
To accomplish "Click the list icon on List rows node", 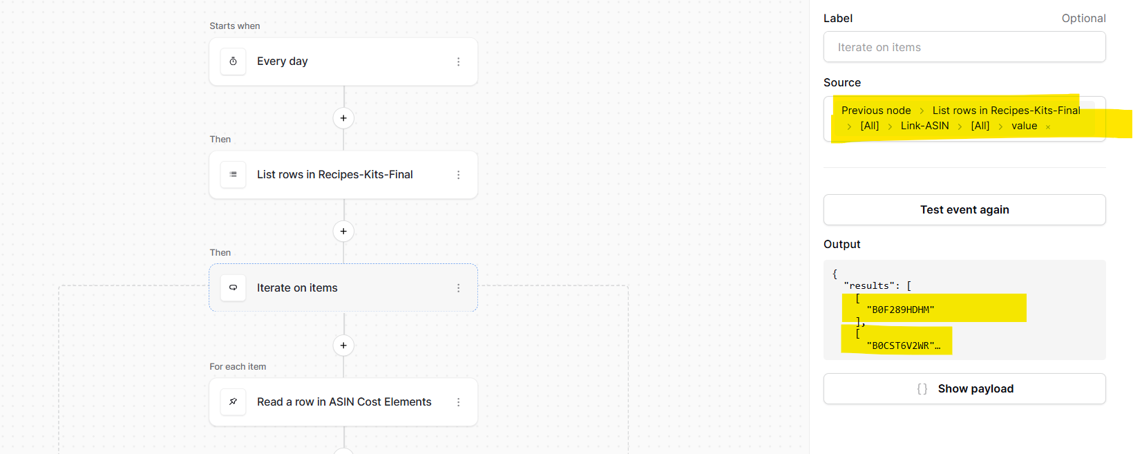I will click(234, 175).
